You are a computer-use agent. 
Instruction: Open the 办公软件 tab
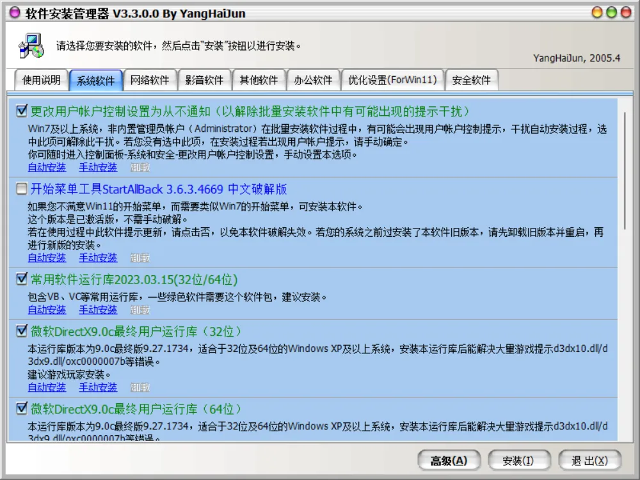click(313, 80)
